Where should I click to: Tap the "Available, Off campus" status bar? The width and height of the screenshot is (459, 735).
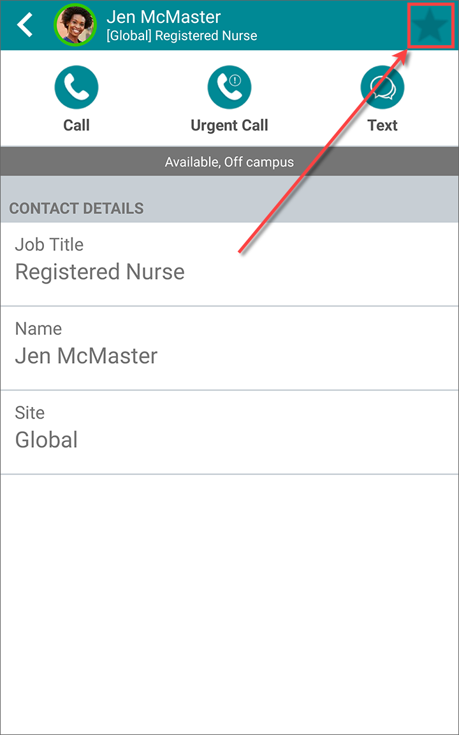click(229, 162)
